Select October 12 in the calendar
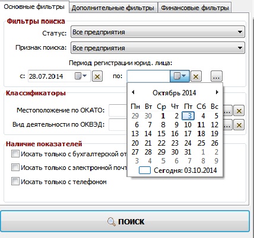Image resolution: width=254 pixels, height=238 pixels. [x=214, y=125]
